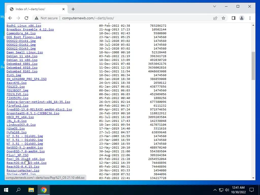Screen dimensions: 260x195
Task: Open File Explorer from the taskbar
Action: click(31, 190)
